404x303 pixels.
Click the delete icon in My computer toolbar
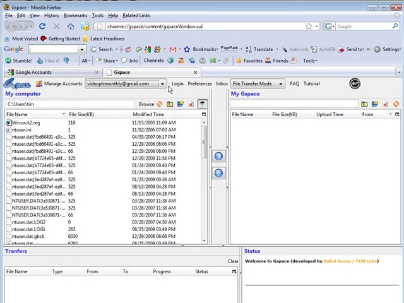point(191,104)
